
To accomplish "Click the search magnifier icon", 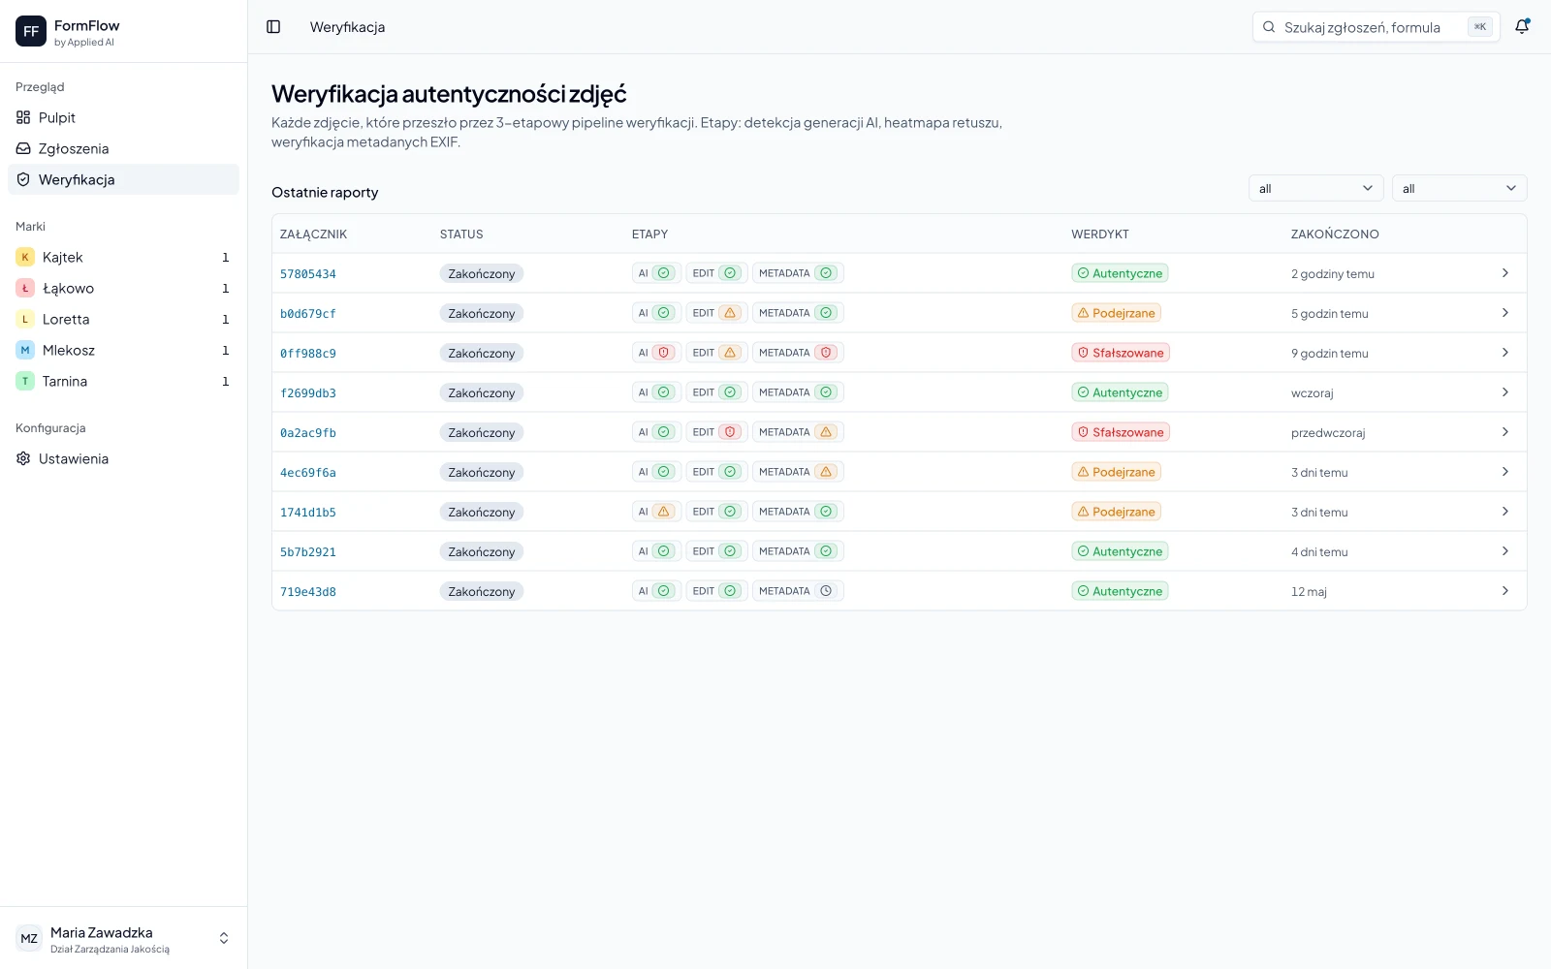I will (1269, 27).
